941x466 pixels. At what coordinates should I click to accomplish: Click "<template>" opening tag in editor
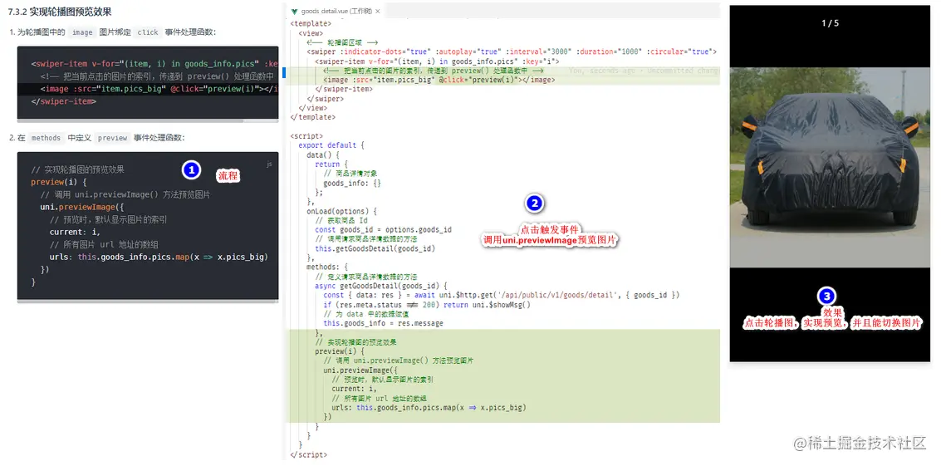311,23
